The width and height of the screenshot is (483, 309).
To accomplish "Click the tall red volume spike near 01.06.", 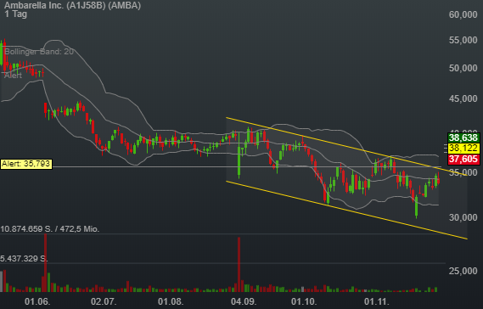I will (x=46, y=263).
